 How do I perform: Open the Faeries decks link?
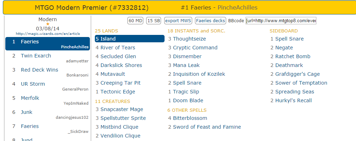[210, 21]
